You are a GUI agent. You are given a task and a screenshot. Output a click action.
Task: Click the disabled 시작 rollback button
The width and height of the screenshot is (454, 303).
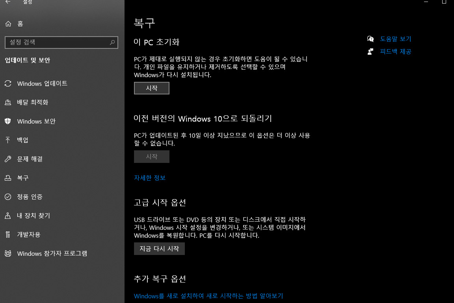pyautogui.click(x=151, y=156)
